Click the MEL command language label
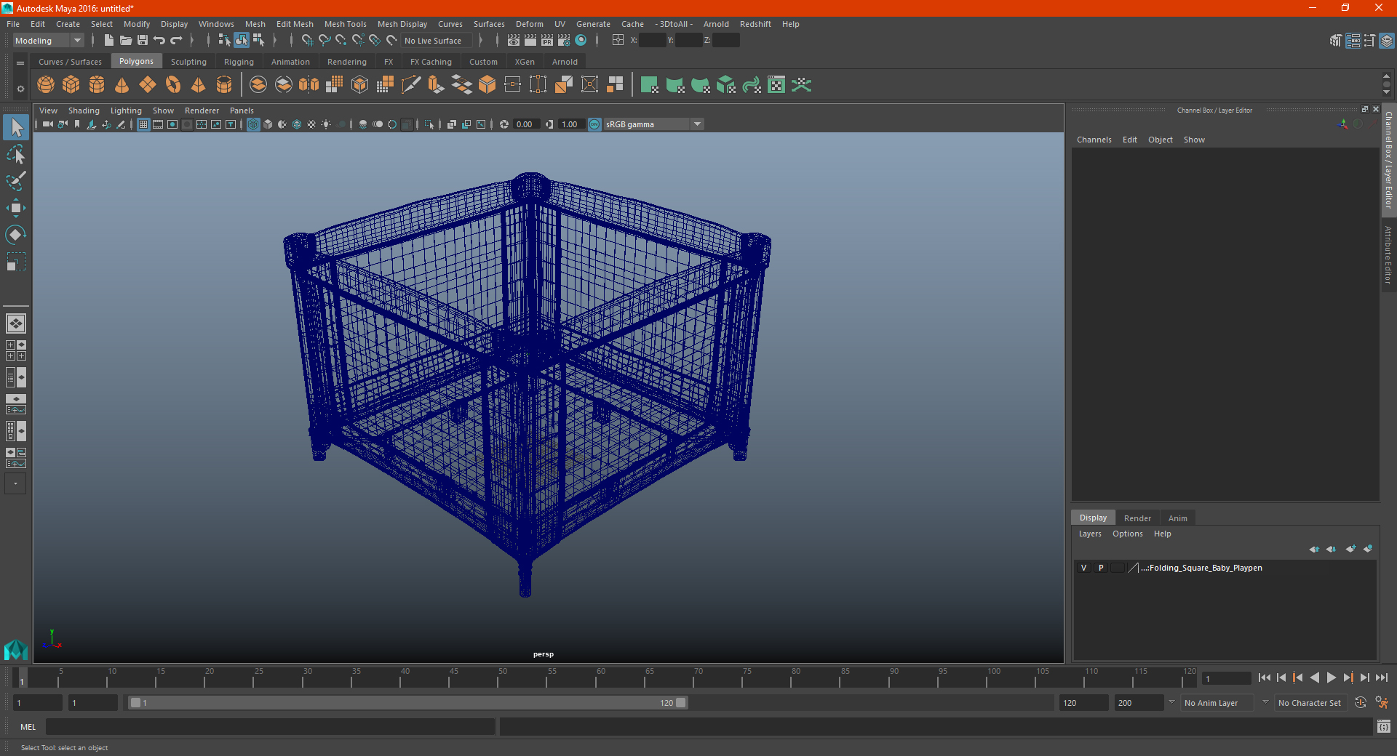Viewport: 1397px width, 756px height. click(x=28, y=727)
